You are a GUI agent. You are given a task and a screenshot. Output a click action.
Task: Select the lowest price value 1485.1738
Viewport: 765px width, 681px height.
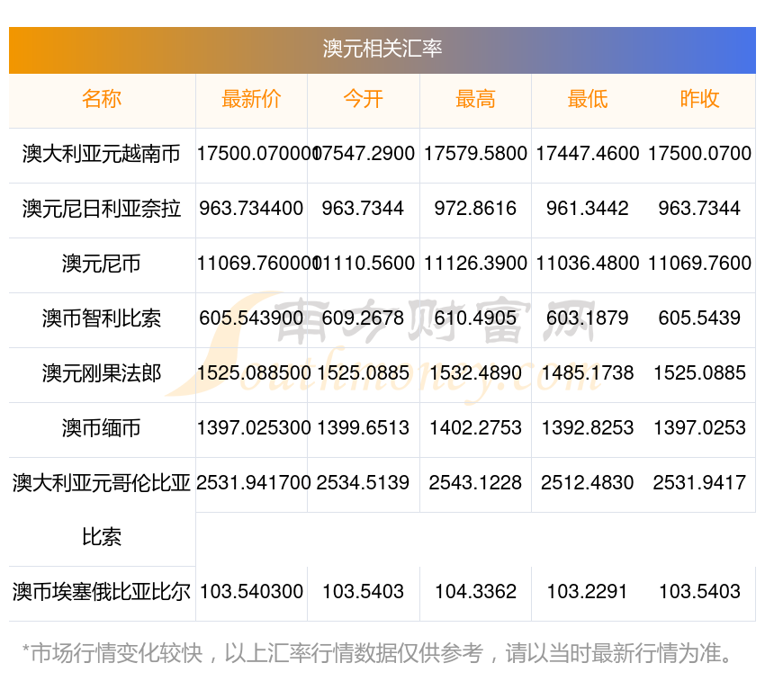pos(587,373)
